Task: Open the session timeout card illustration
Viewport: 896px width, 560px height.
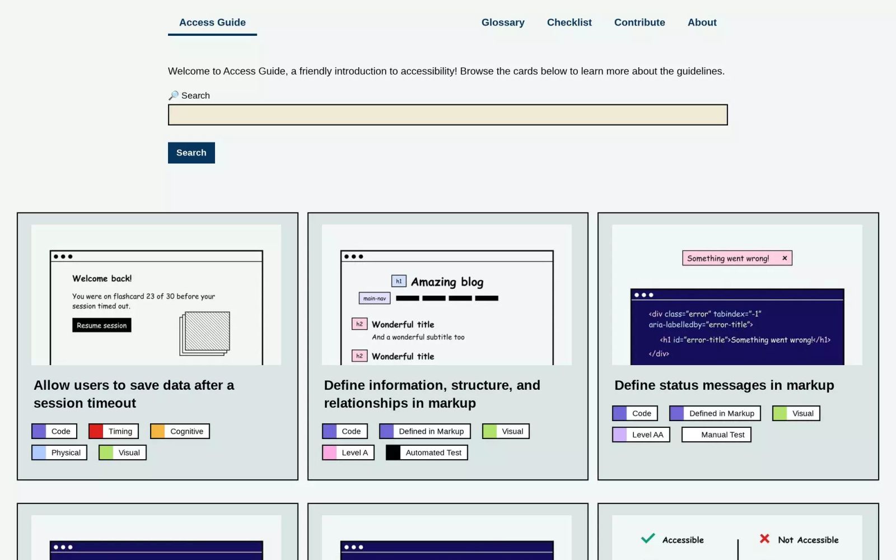Action: click(156, 295)
